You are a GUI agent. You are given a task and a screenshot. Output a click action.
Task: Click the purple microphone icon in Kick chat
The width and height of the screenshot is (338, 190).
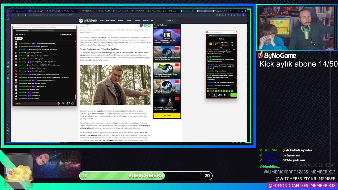coord(209,95)
